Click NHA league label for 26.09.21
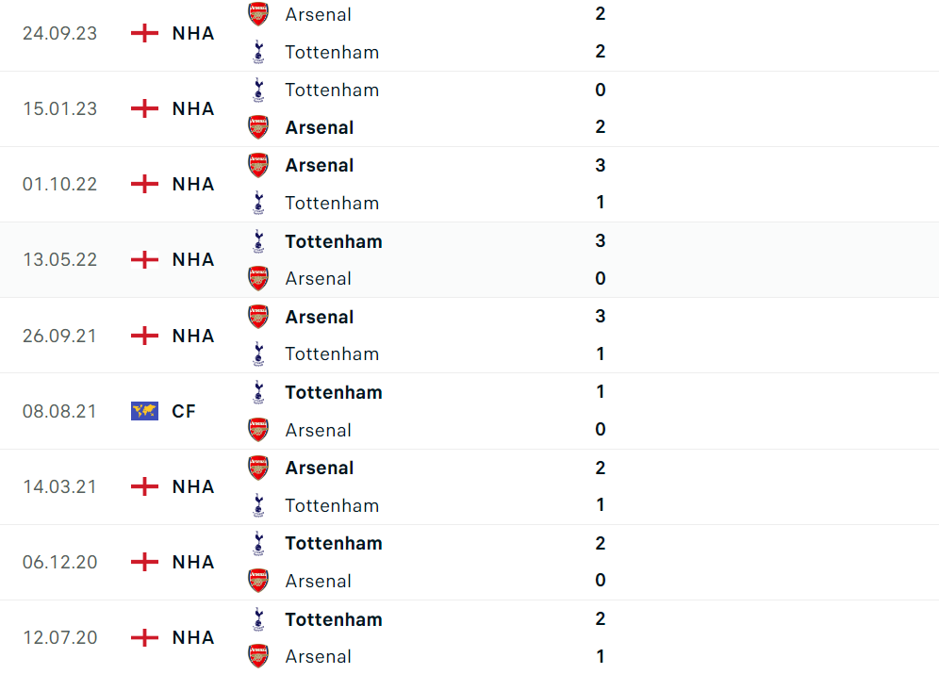 tap(193, 336)
